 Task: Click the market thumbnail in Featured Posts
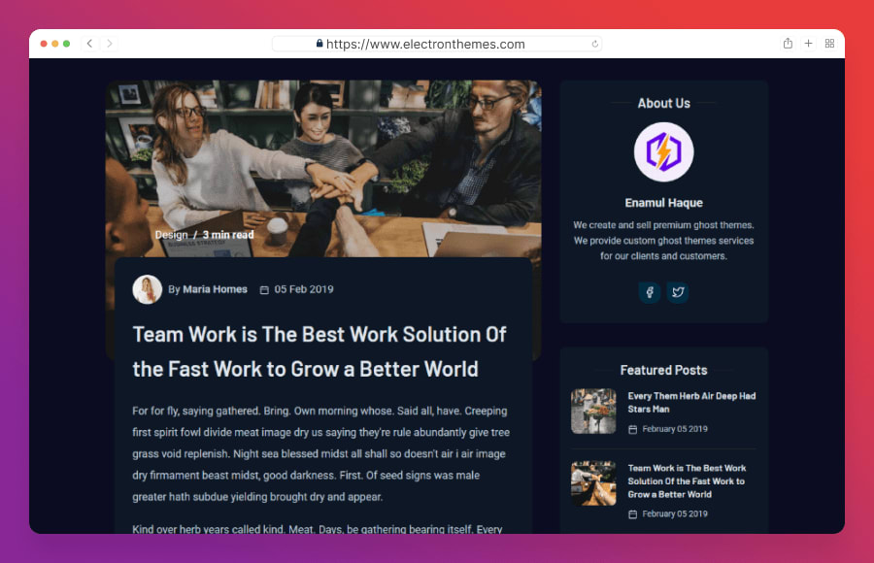point(593,412)
